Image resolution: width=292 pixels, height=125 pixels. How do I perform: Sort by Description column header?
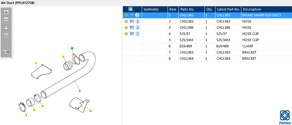pyautogui.click(x=267, y=9)
